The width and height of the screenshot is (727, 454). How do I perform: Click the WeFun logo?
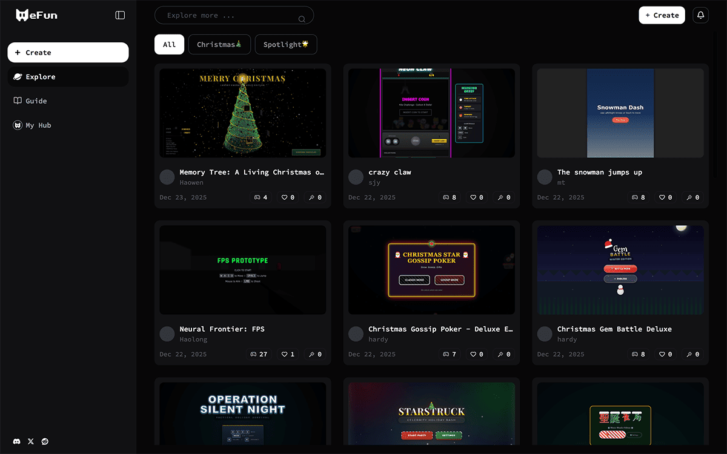pos(36,15)
